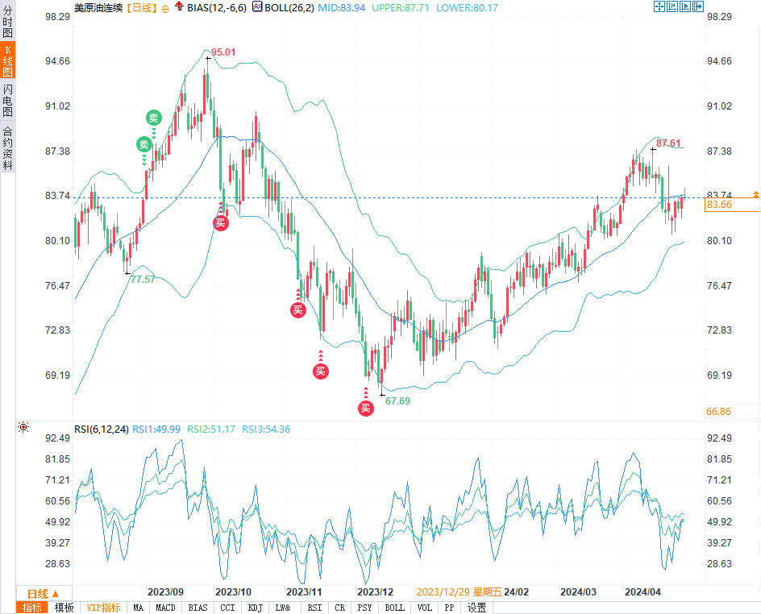The image size is (761, 614).
Task: Open the 合约资料 side tab
Action: point(7,147)
